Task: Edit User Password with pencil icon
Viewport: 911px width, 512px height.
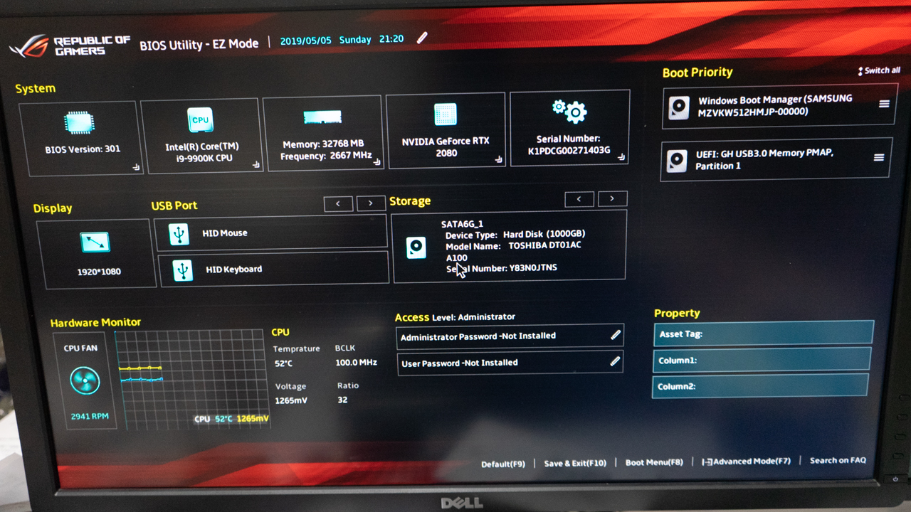Action: click(615, 361)
